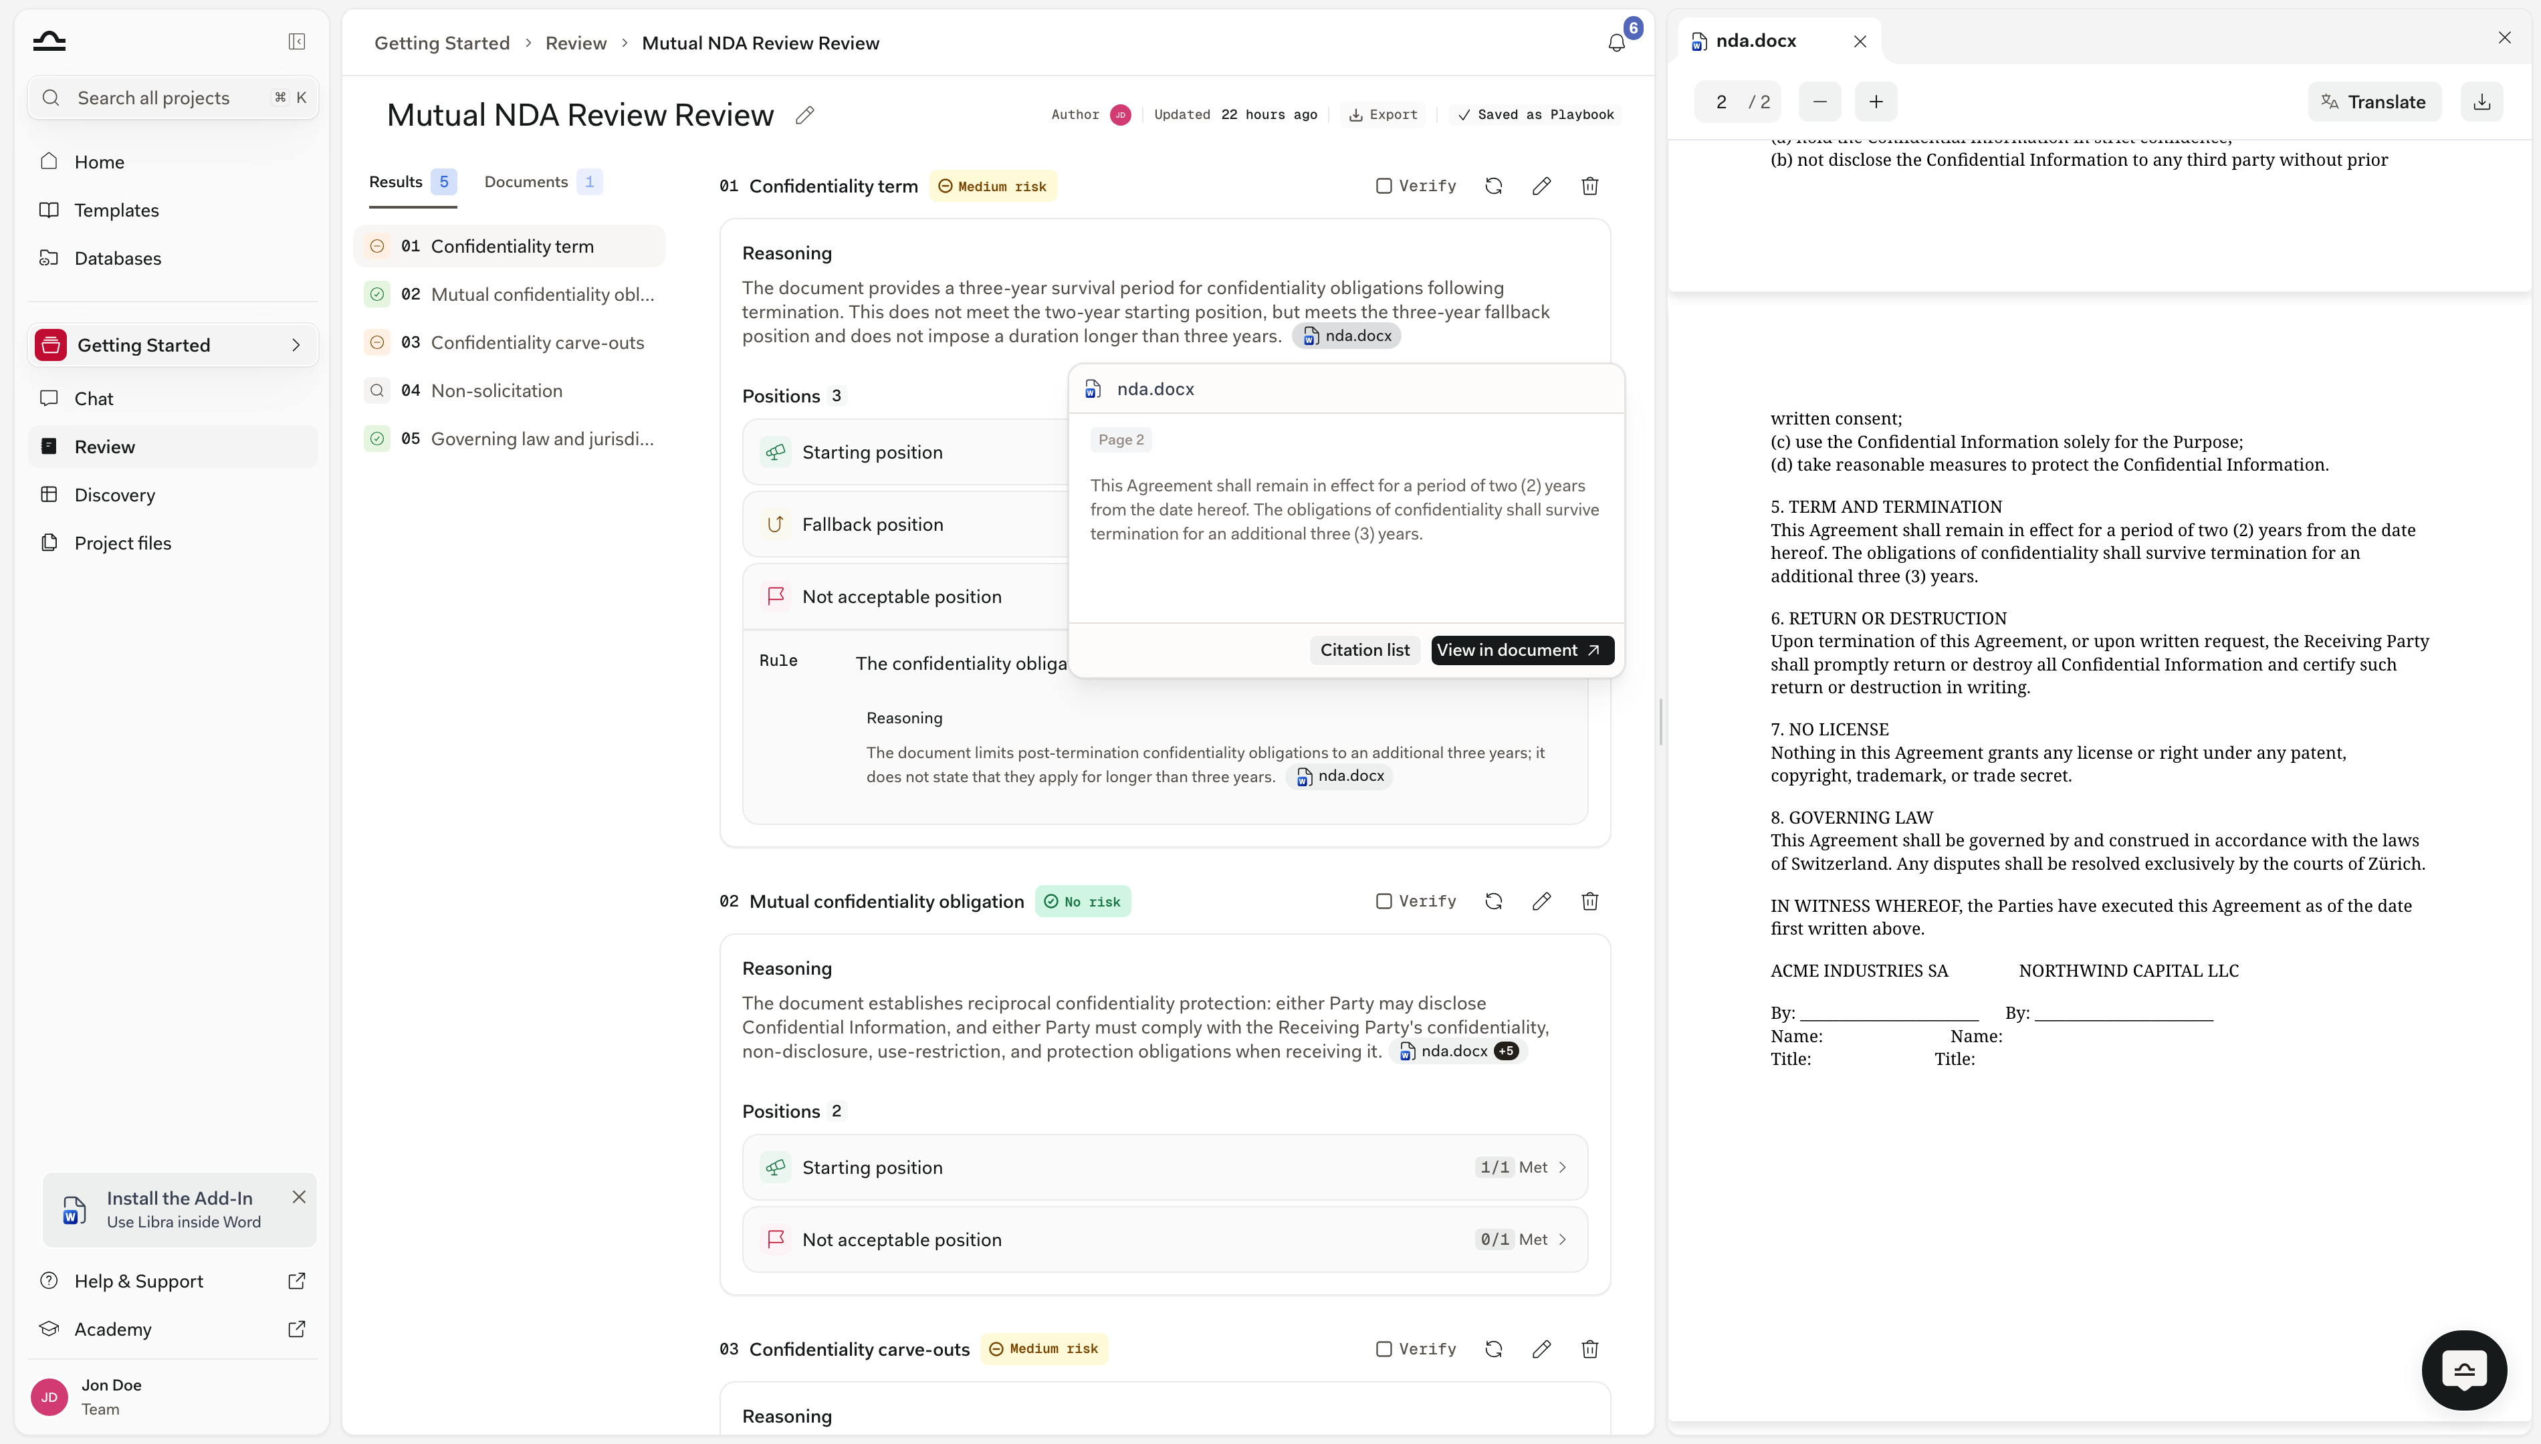Viewport: 2541px width, 1444px height.
Task: Edit the review title with pencil icon
Action: tap(805, 115)
